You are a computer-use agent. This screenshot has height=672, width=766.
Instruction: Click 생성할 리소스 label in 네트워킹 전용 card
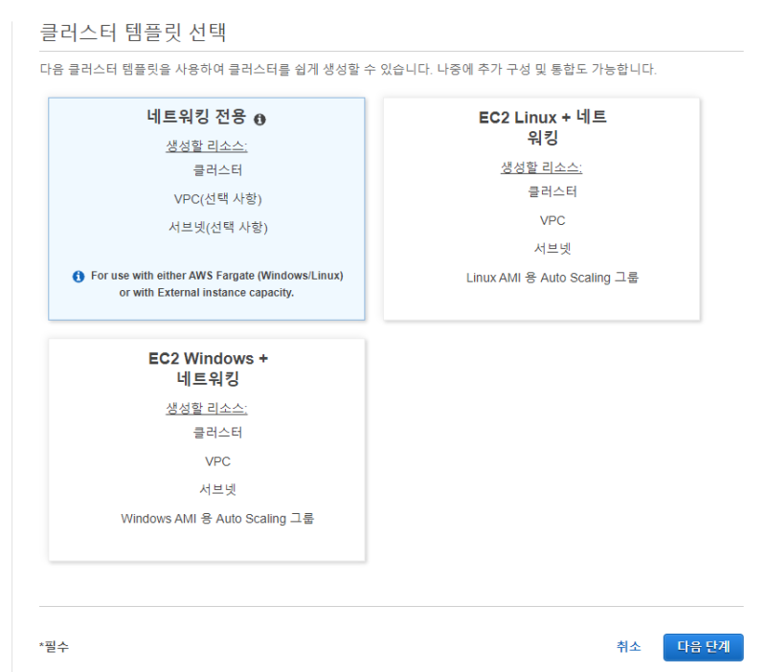pos(206,146)
